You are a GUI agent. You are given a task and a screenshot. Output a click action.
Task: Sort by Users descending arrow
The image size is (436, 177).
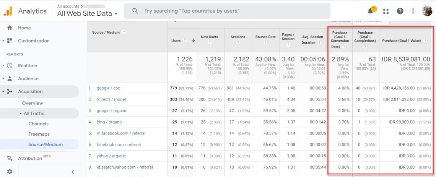(x=193, y=41)
